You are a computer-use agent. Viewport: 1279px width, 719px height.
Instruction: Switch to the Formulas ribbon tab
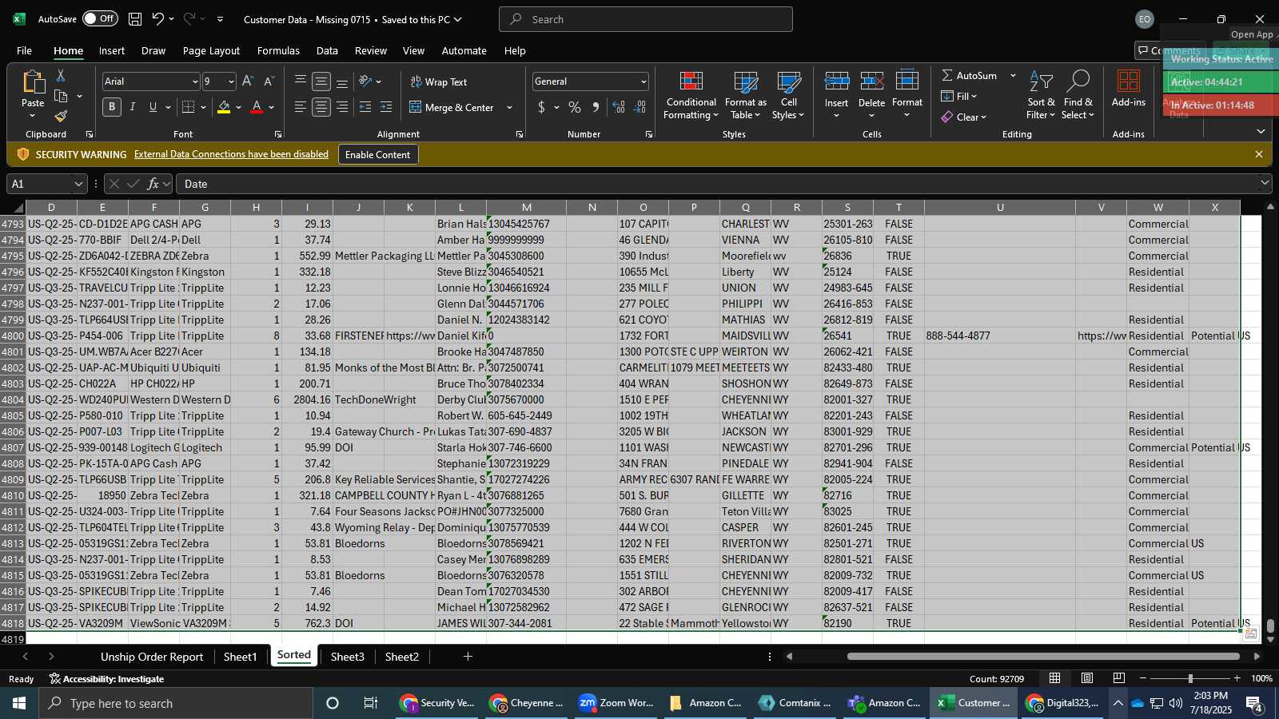pos(278,50)
